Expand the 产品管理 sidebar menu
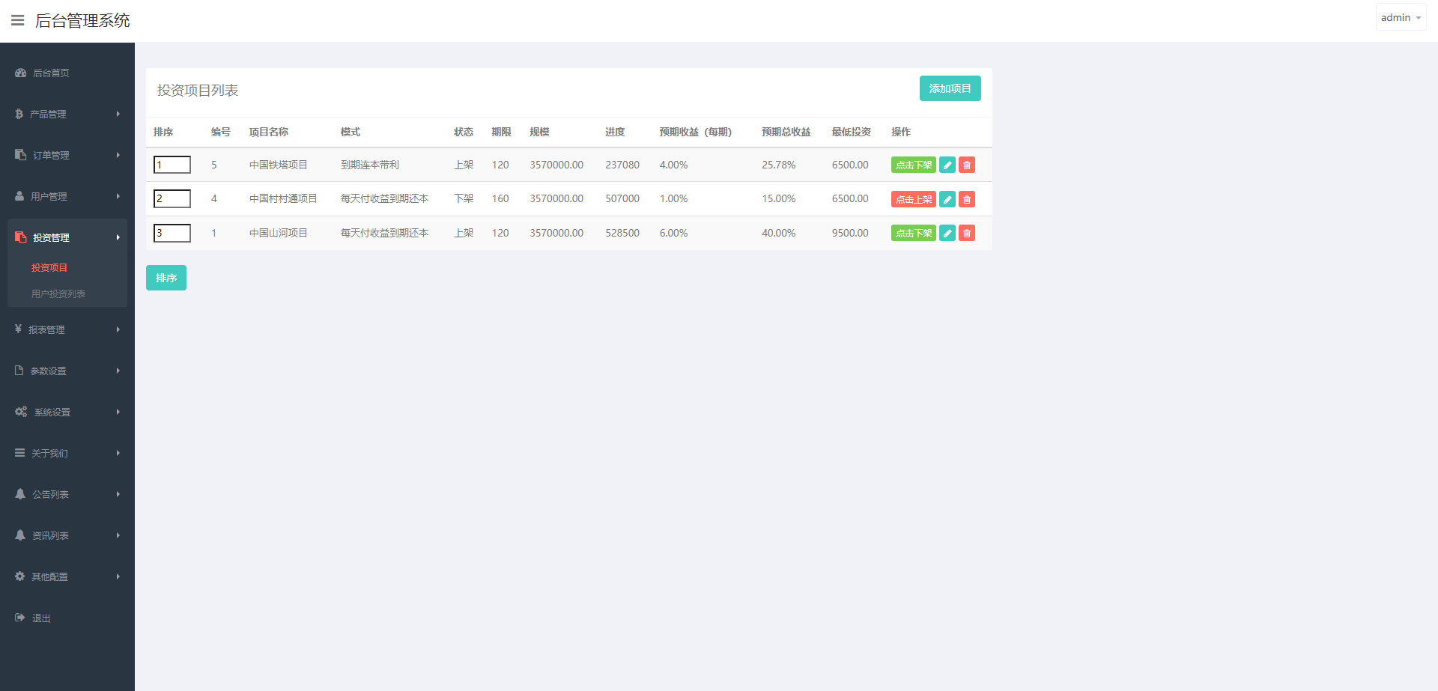 [67, 114]
